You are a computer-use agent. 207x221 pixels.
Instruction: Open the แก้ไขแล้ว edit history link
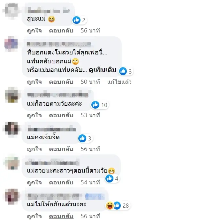click(119, 82)
